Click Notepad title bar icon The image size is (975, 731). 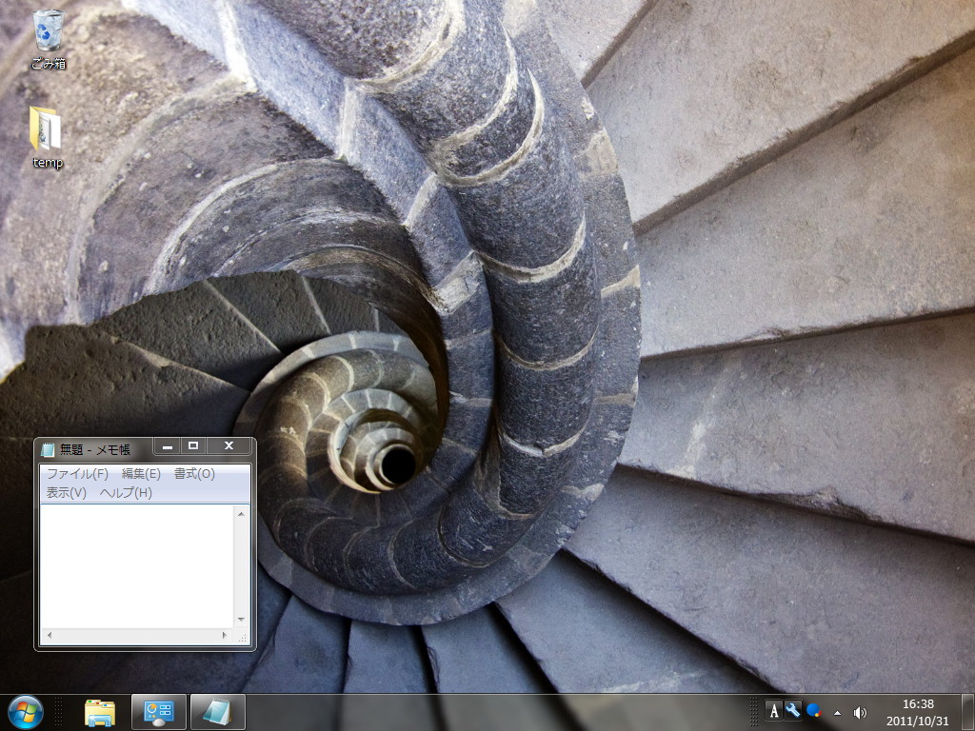pyautogui.click(x=48, y=449)
